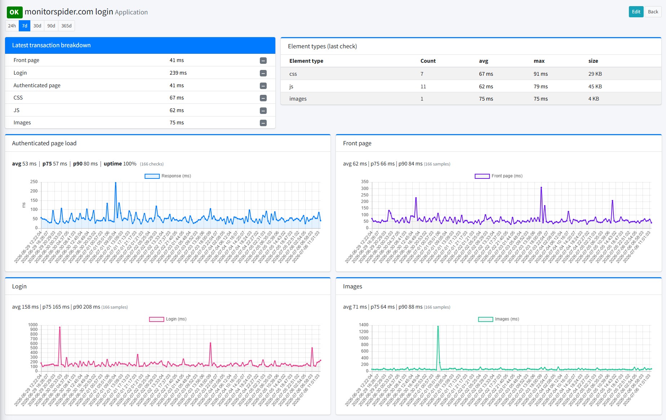
Task: Toggle the Images (ms) legend swatch
Action: pos(485,319)
